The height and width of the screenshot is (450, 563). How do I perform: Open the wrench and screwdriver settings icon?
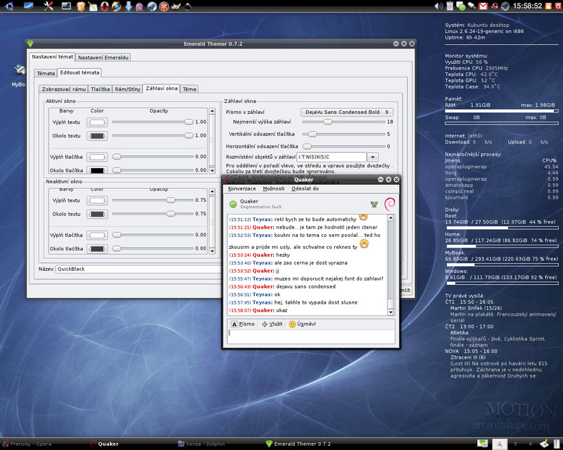coord(49,6)
